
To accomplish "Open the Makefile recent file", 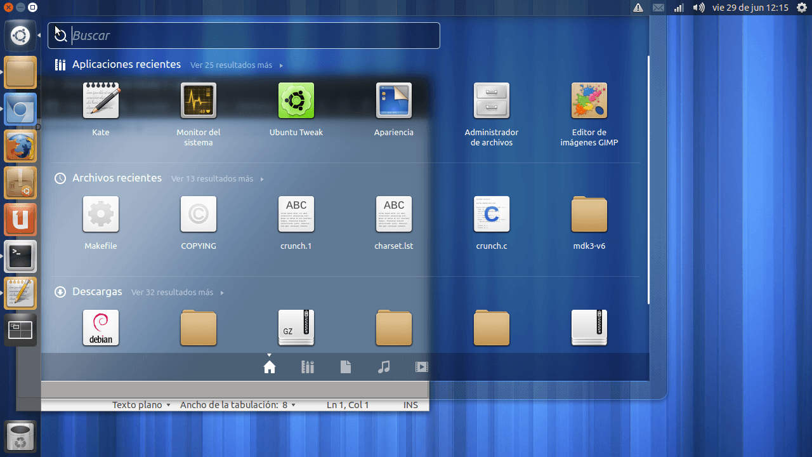I will click(x=101, y=215).
